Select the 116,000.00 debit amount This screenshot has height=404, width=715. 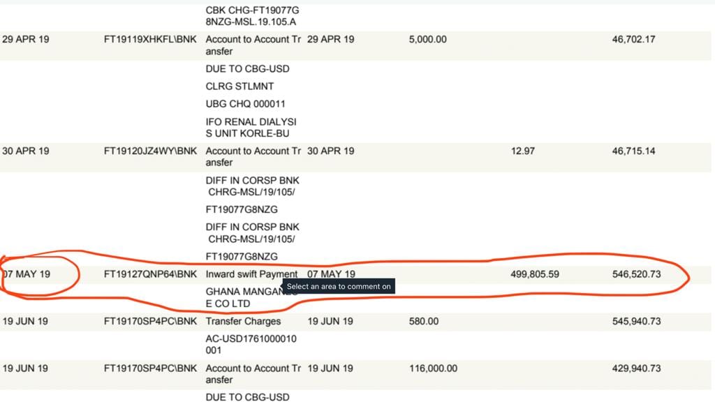[x=433, y=368]
